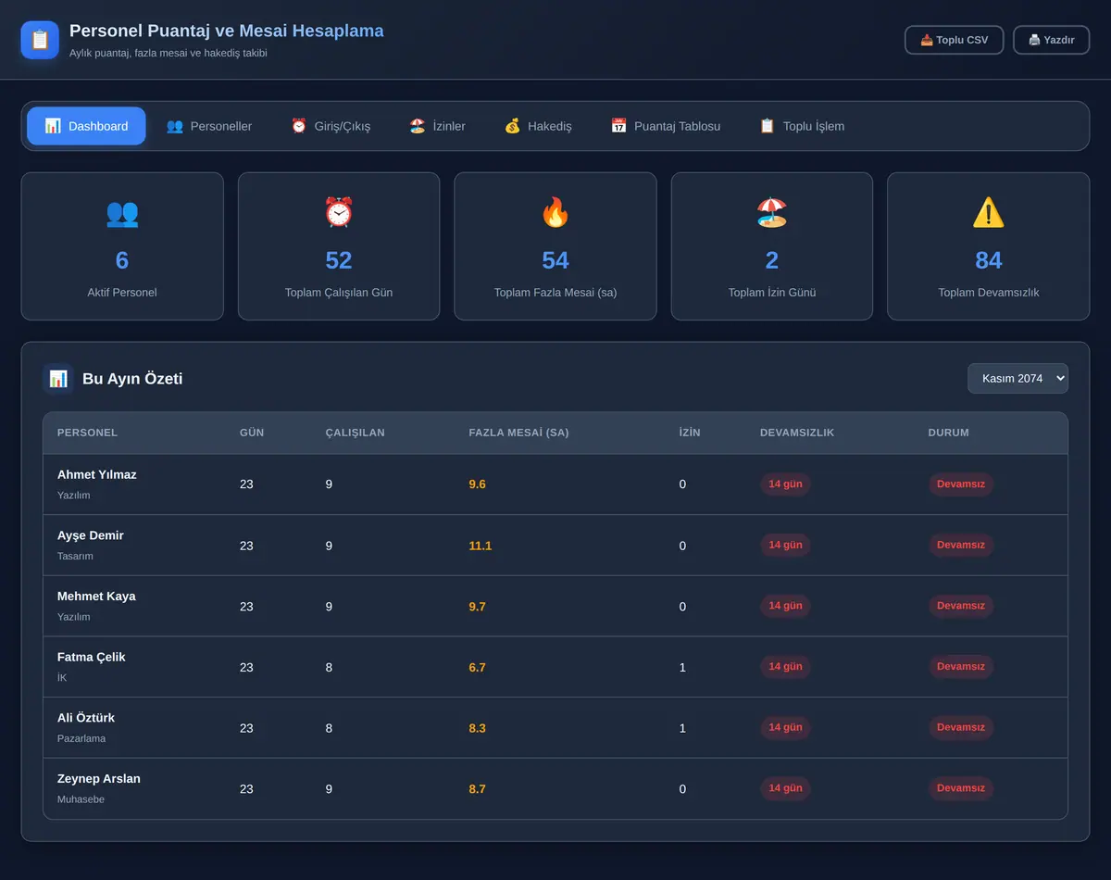Open the Toplu İşlem tab

(x=802, y=126)
